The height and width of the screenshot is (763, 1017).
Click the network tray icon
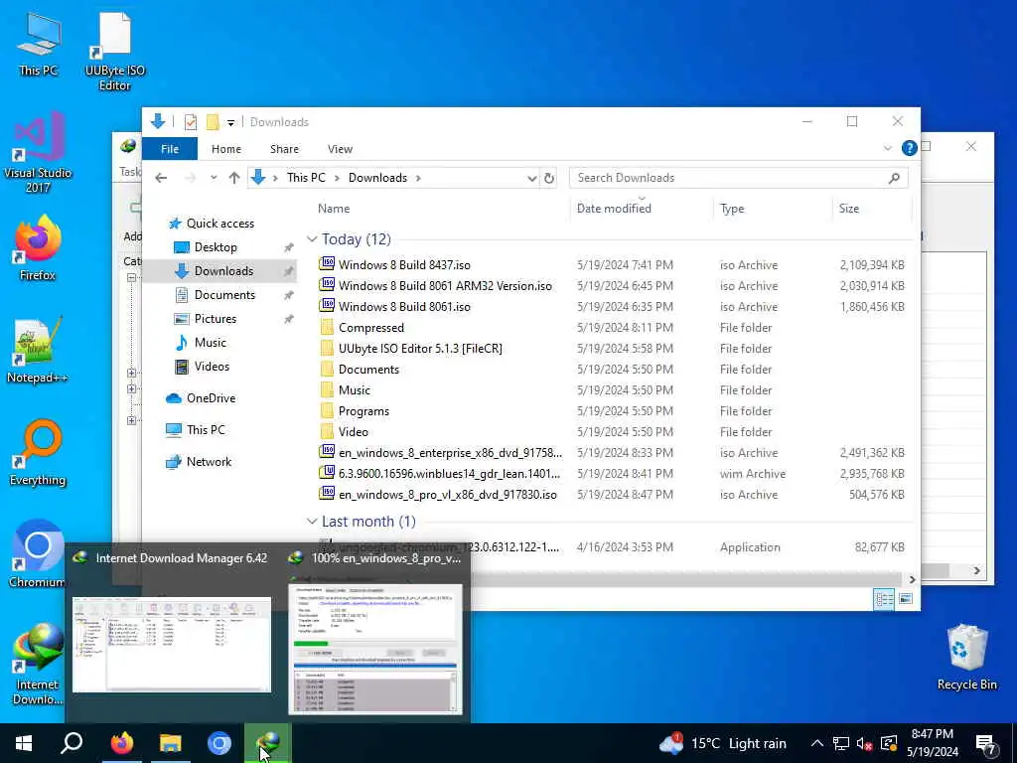(841, 743)
